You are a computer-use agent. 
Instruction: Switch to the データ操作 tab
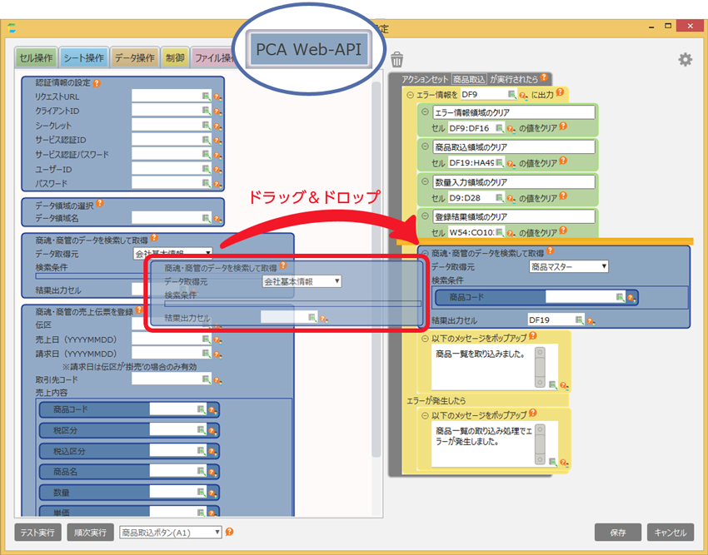coord(135,57)
